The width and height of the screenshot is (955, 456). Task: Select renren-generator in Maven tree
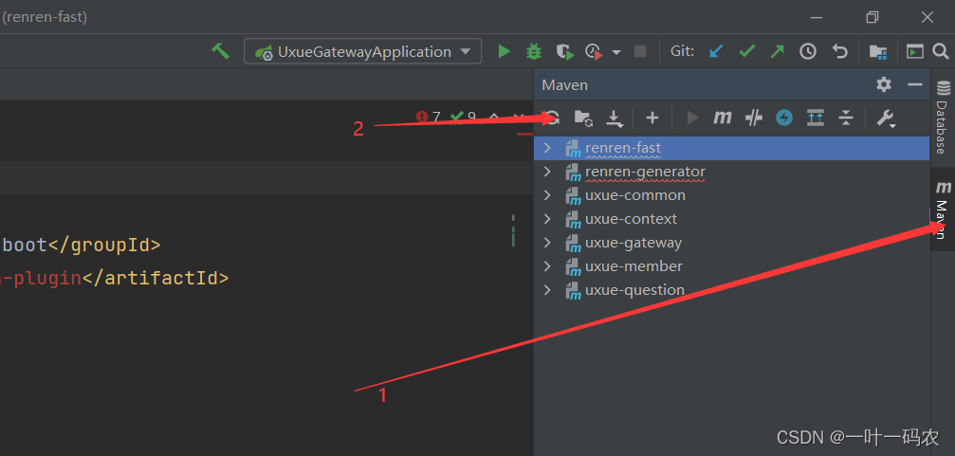click(731, 172)
